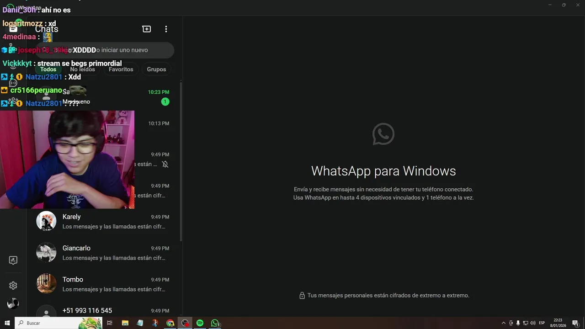Open File Explorer from the taskbar
The width and height of the screenshot is (585, 329).
[x=125, y=323]
